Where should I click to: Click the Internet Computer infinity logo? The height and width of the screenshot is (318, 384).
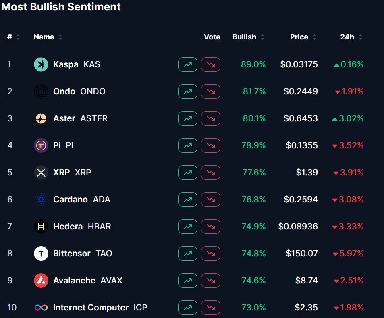click(41, 308)
